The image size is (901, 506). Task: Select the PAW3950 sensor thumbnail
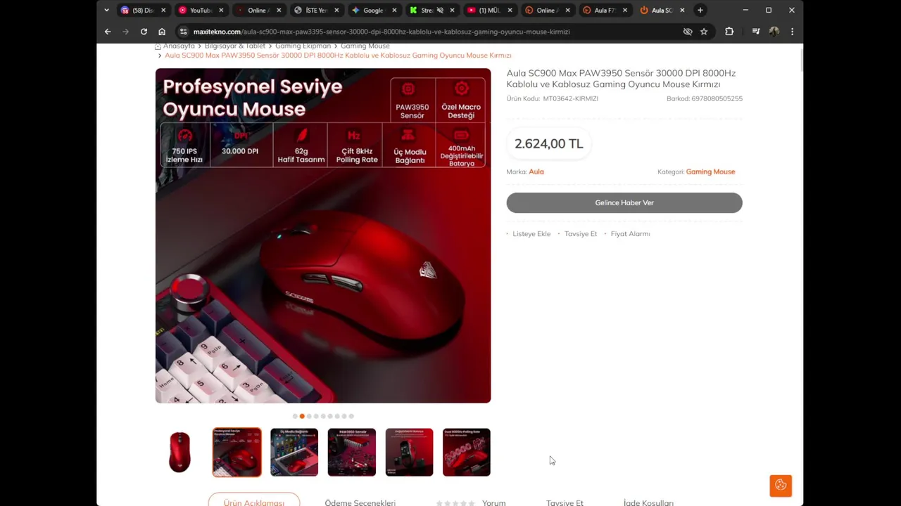(351, 452)
